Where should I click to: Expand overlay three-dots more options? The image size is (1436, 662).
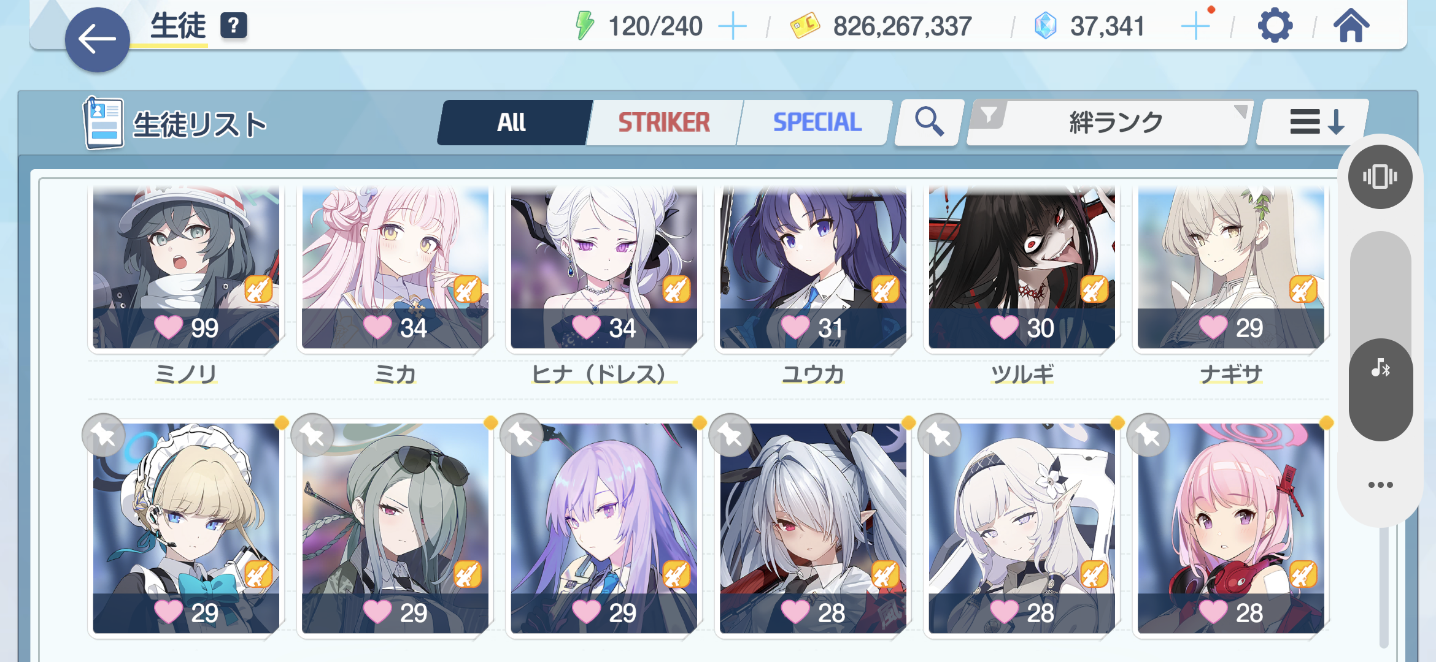coord(1380,485)
